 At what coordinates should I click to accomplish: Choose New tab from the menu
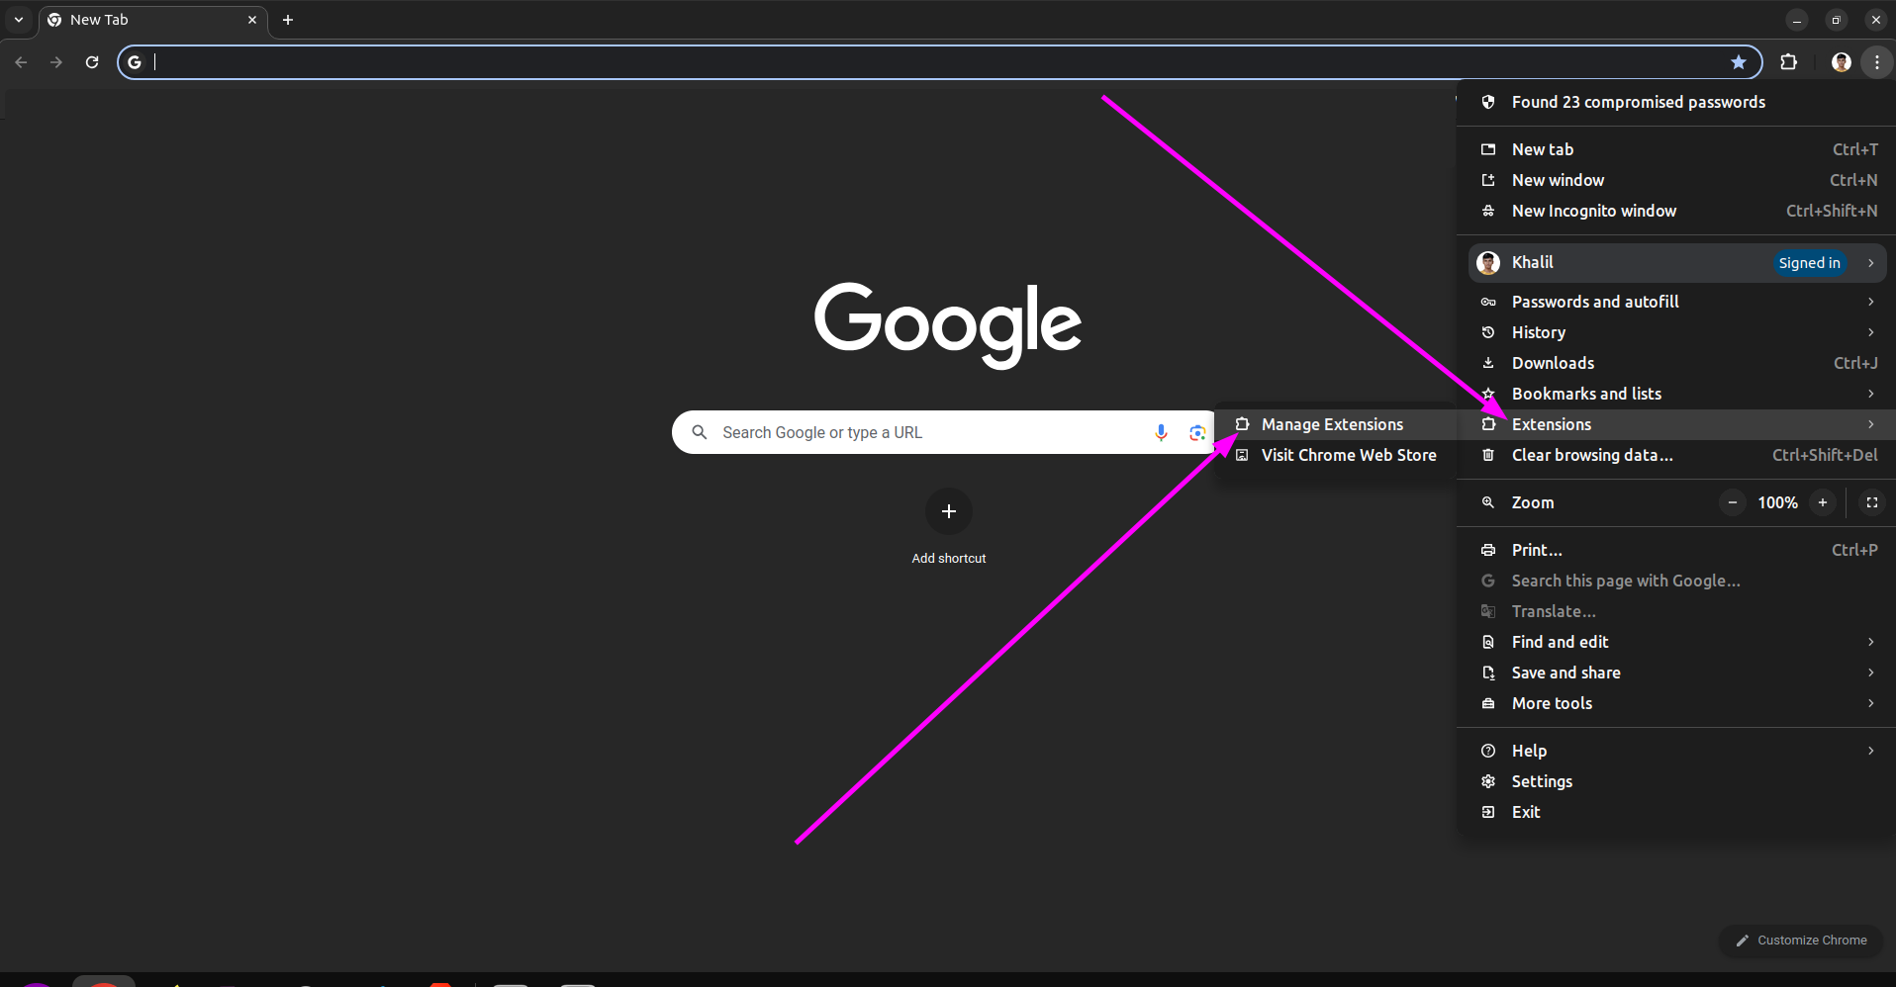[1676, 149]
